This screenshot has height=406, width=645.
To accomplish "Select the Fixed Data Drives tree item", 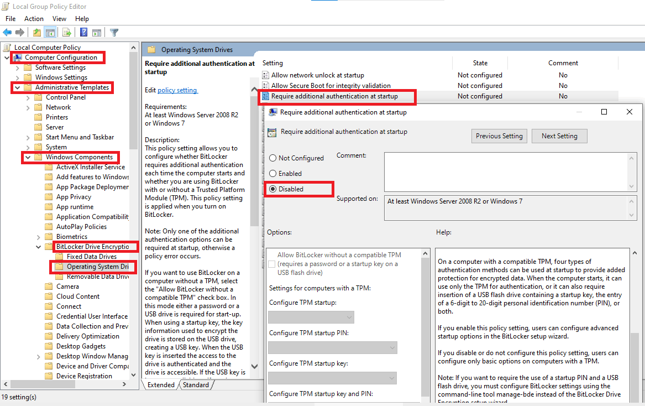I will click(x=92, y=257).
